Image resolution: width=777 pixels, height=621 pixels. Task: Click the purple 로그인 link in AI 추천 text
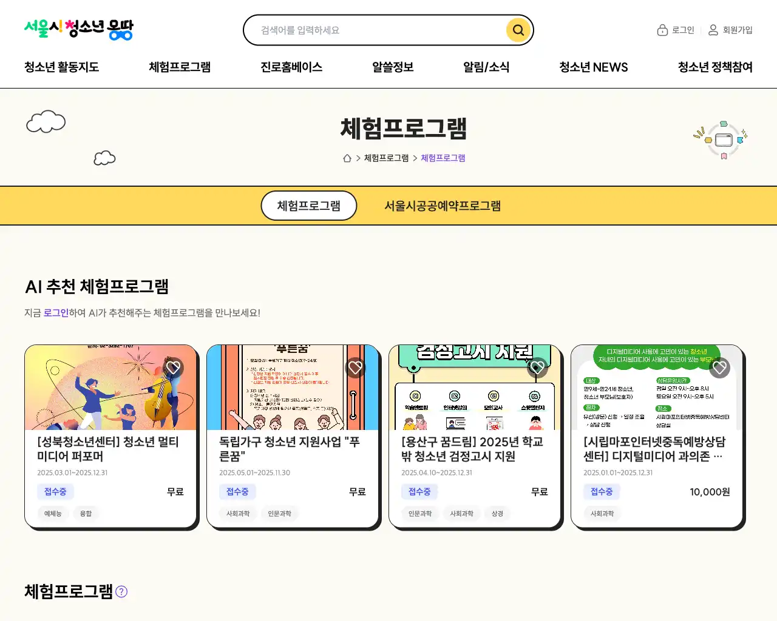tap(56, 313)
